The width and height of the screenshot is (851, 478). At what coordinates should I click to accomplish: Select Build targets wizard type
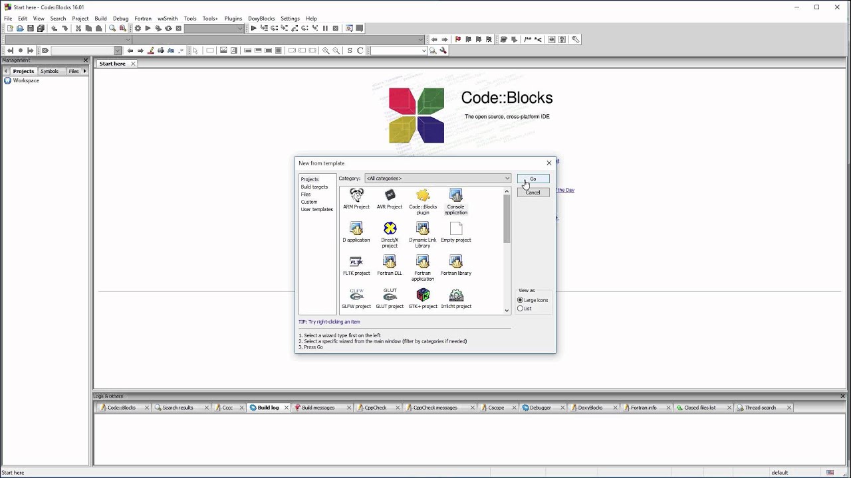(314, 187)
